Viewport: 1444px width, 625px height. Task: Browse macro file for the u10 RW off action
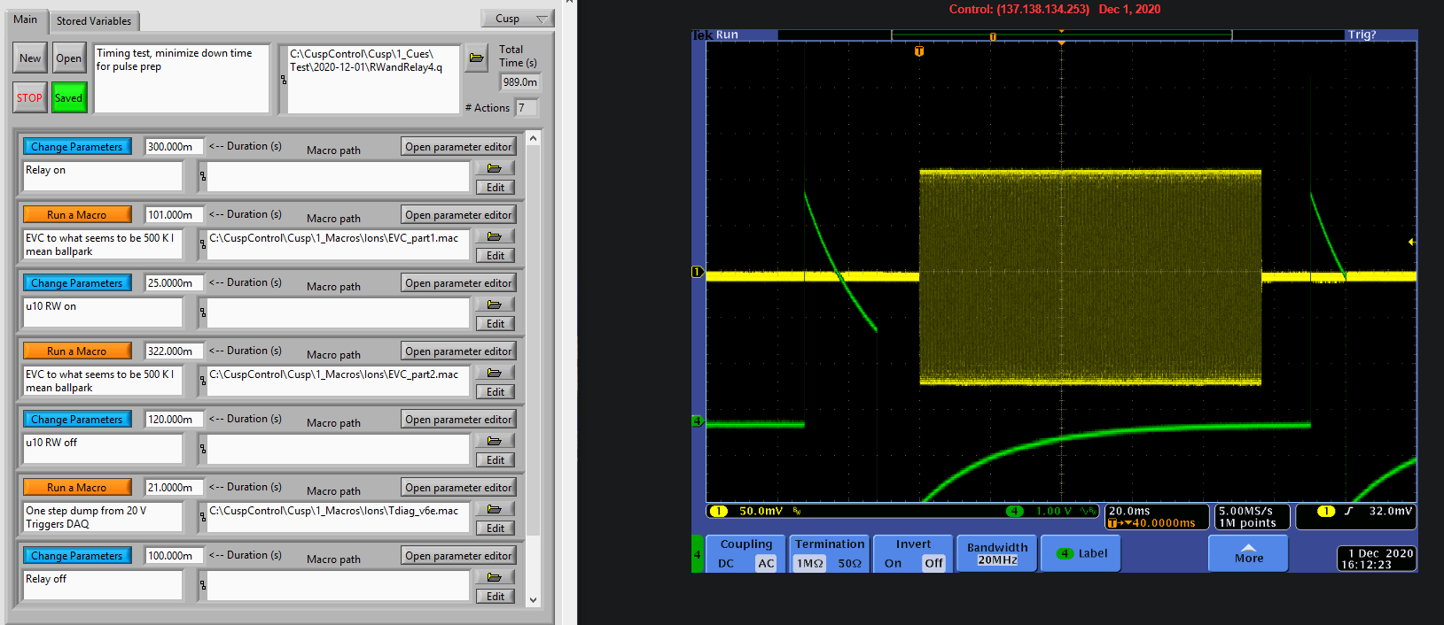tap(495, 441)
